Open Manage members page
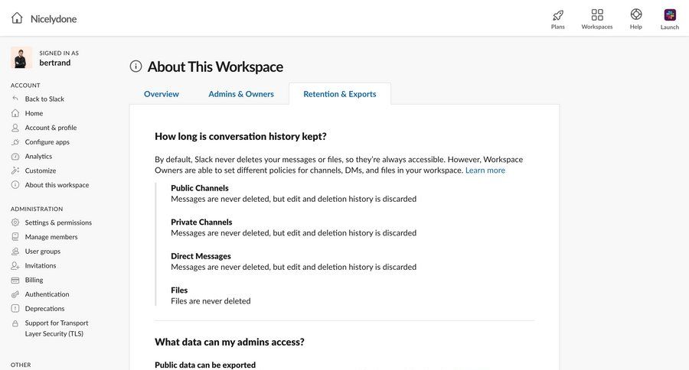This screenshot has height=370, width=689. pyautogui.click(x=51, y=237)
